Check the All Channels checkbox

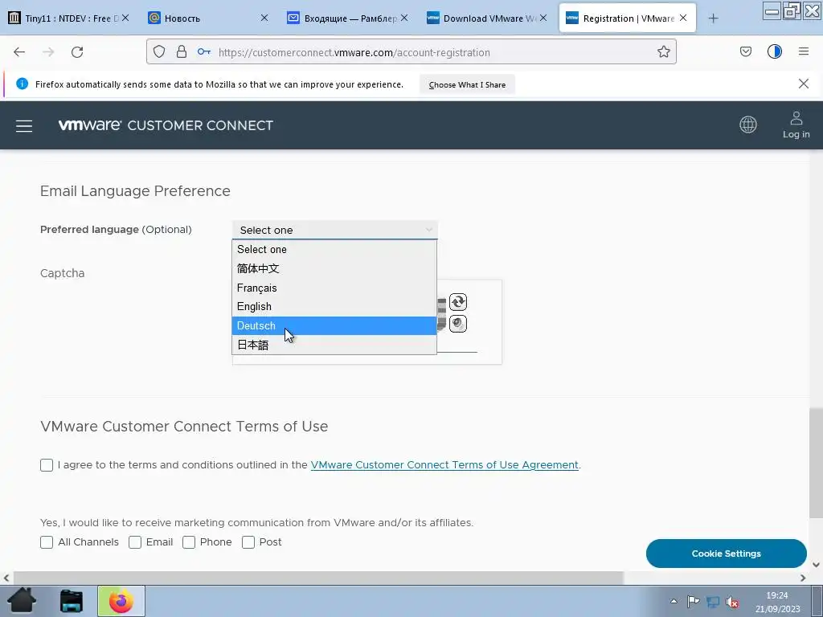(x=47, y=542)
